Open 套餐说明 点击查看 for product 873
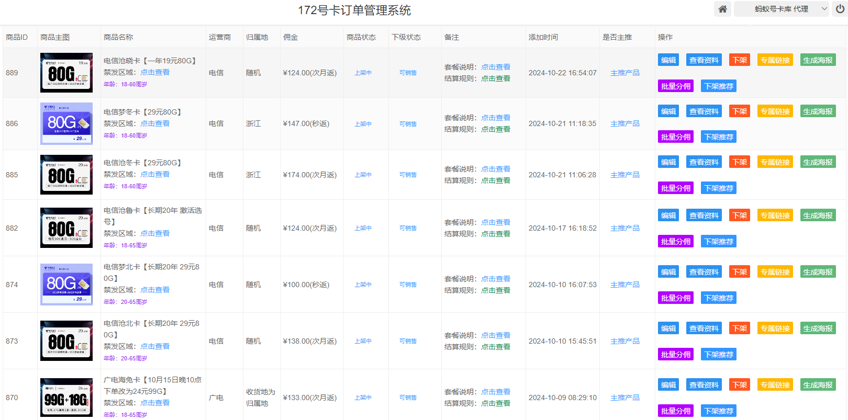 click(496, 335)
